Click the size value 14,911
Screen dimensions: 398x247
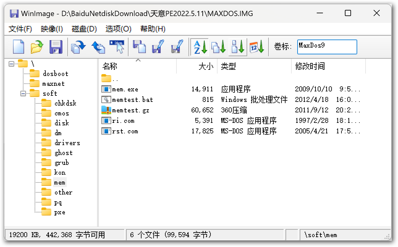pos(202,89)
